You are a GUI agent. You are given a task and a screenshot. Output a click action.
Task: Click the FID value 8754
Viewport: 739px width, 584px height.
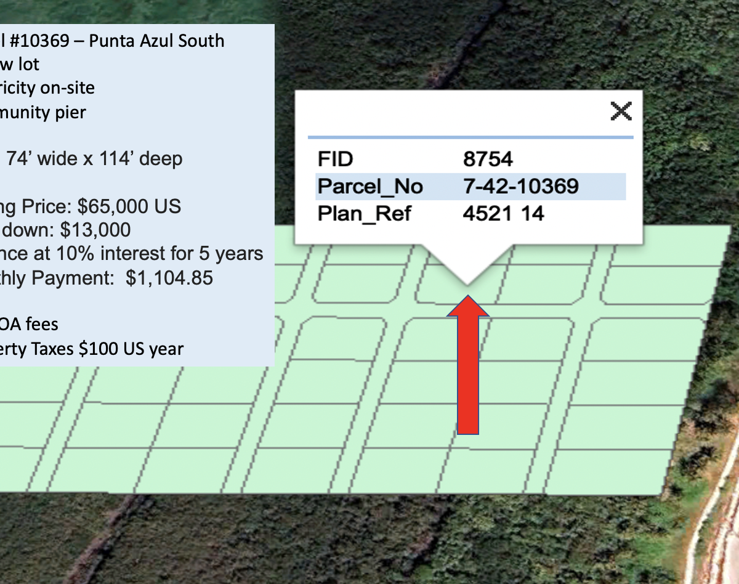[488, 159]
